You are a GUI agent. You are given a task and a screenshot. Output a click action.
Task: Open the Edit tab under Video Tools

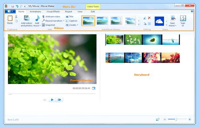[x=93, y=12]
